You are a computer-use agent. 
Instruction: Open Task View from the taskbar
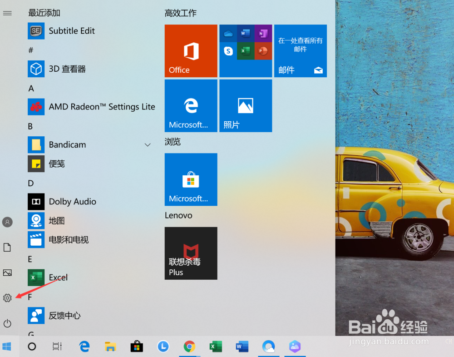coord(56,346)
